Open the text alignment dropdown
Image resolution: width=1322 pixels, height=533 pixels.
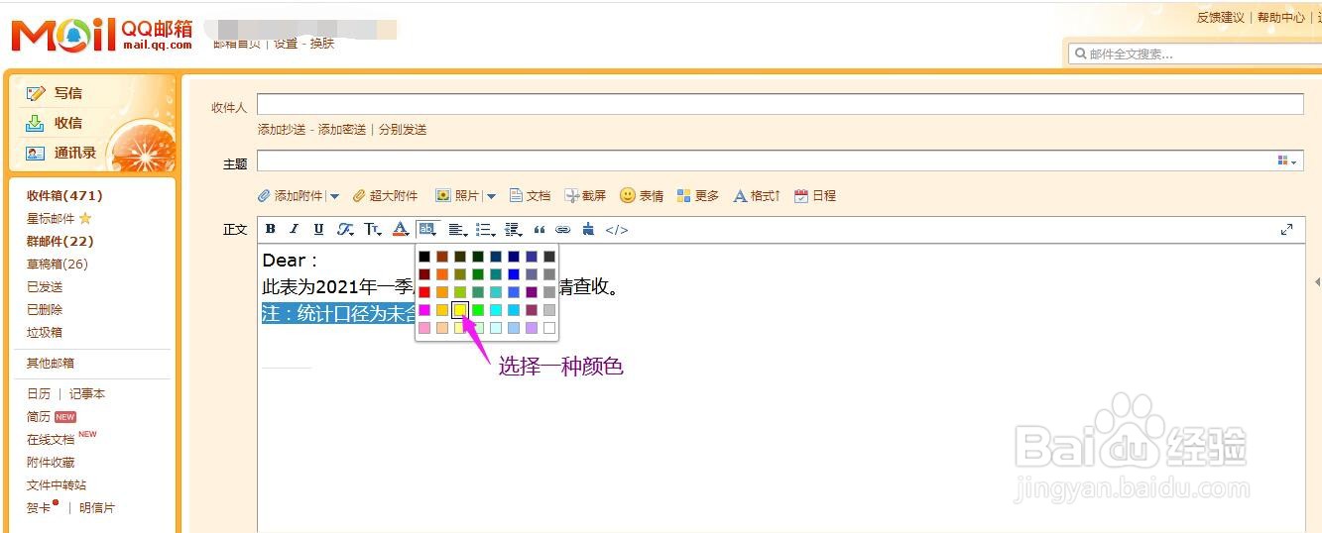click(x=457, y=229)
